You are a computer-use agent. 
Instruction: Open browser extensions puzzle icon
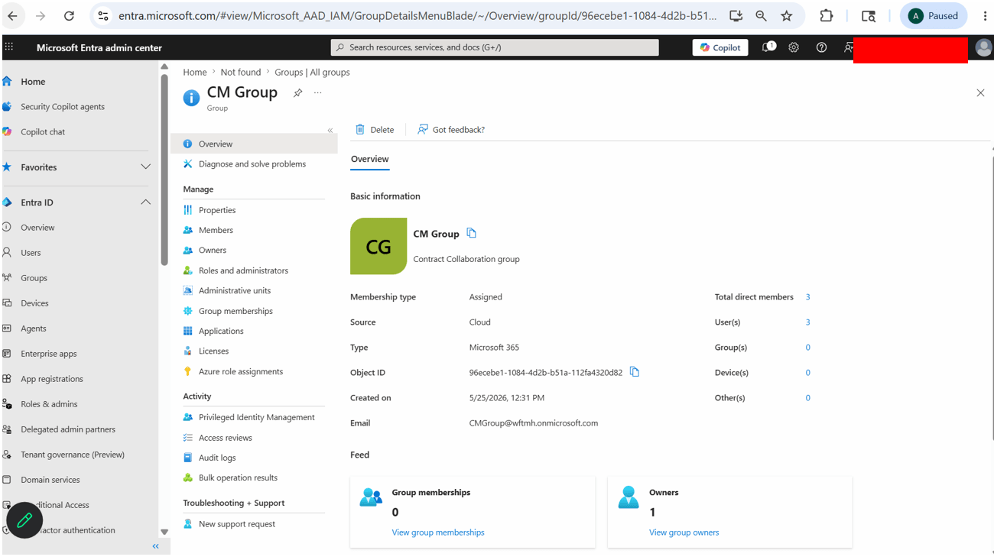827,15
